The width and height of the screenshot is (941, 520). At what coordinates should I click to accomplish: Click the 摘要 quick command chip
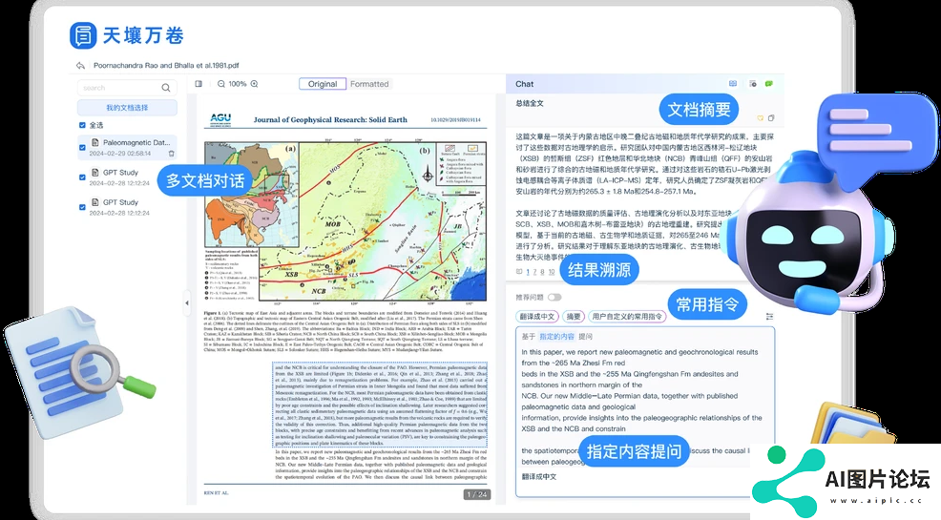574,317
